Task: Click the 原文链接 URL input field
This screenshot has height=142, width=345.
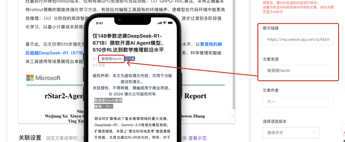Action: tap(298, 39)
